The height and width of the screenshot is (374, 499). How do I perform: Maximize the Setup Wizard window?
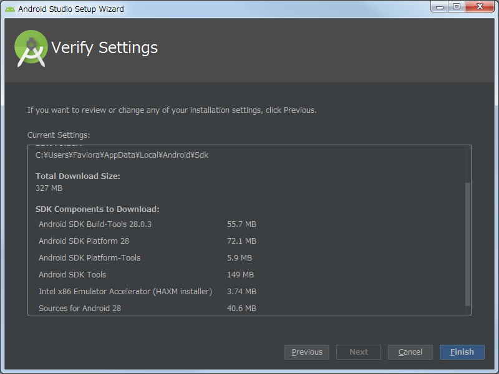457,7
